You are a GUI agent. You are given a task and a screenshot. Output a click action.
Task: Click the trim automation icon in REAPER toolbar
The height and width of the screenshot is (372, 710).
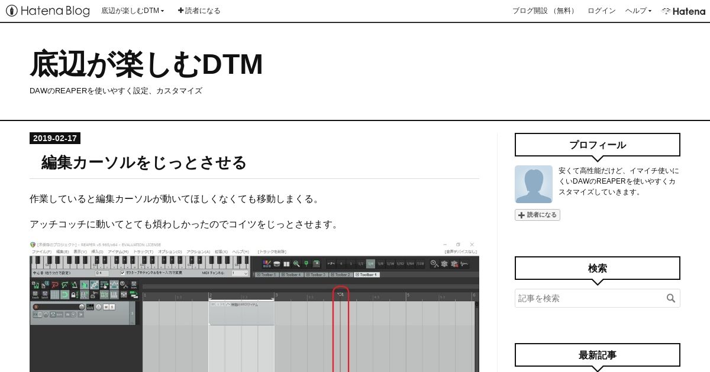pos(134,285)
